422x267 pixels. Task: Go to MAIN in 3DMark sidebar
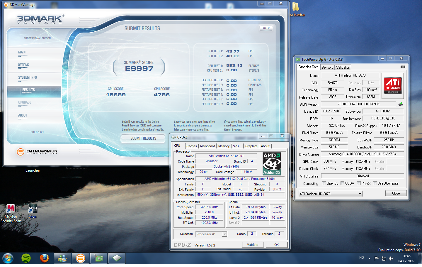pyautogui.click(x=22, y=52)
